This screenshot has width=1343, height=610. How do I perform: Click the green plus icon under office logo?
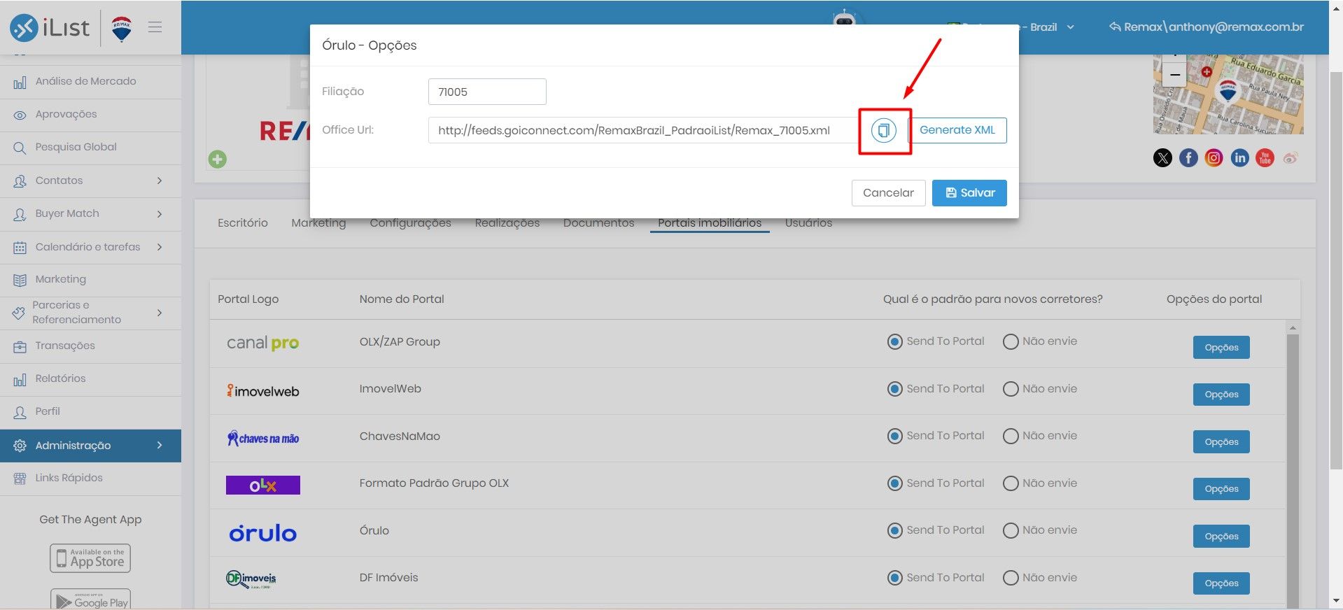218,159
